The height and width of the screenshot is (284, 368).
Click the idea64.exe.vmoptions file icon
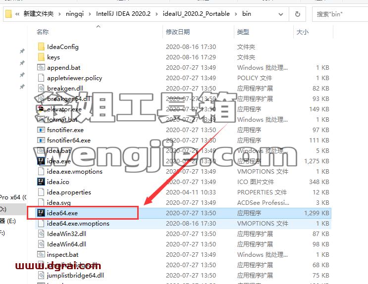(41, 223)
